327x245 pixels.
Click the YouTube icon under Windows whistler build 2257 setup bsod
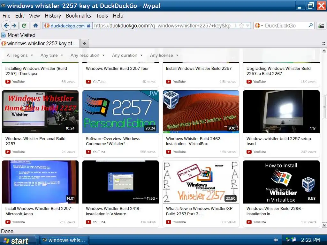click(x=249, y=152)
